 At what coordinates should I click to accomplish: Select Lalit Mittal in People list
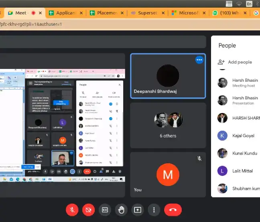pyautogui.click(x=242, y=171)
